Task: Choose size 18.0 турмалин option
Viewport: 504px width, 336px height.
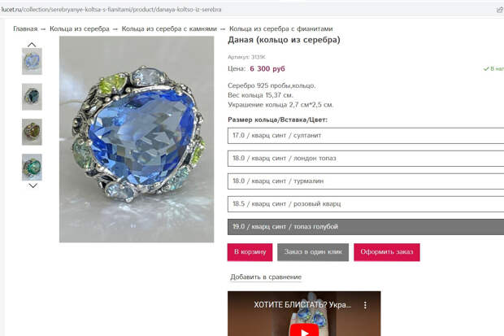Action: 366,181
